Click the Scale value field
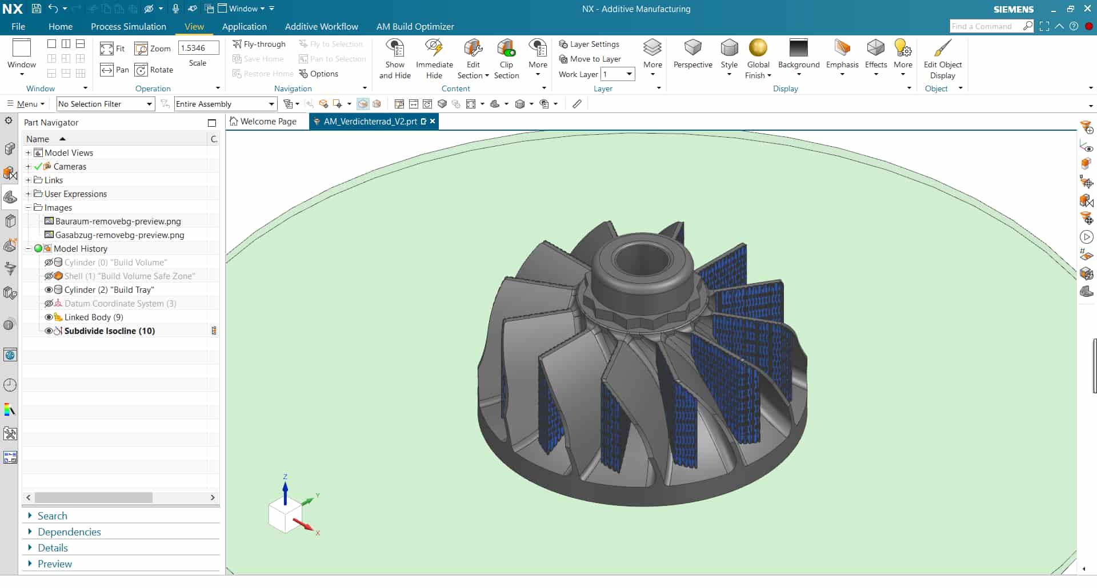Image resolution: width=1097 pixels, height=588 pixels. [x=198, y=48]
